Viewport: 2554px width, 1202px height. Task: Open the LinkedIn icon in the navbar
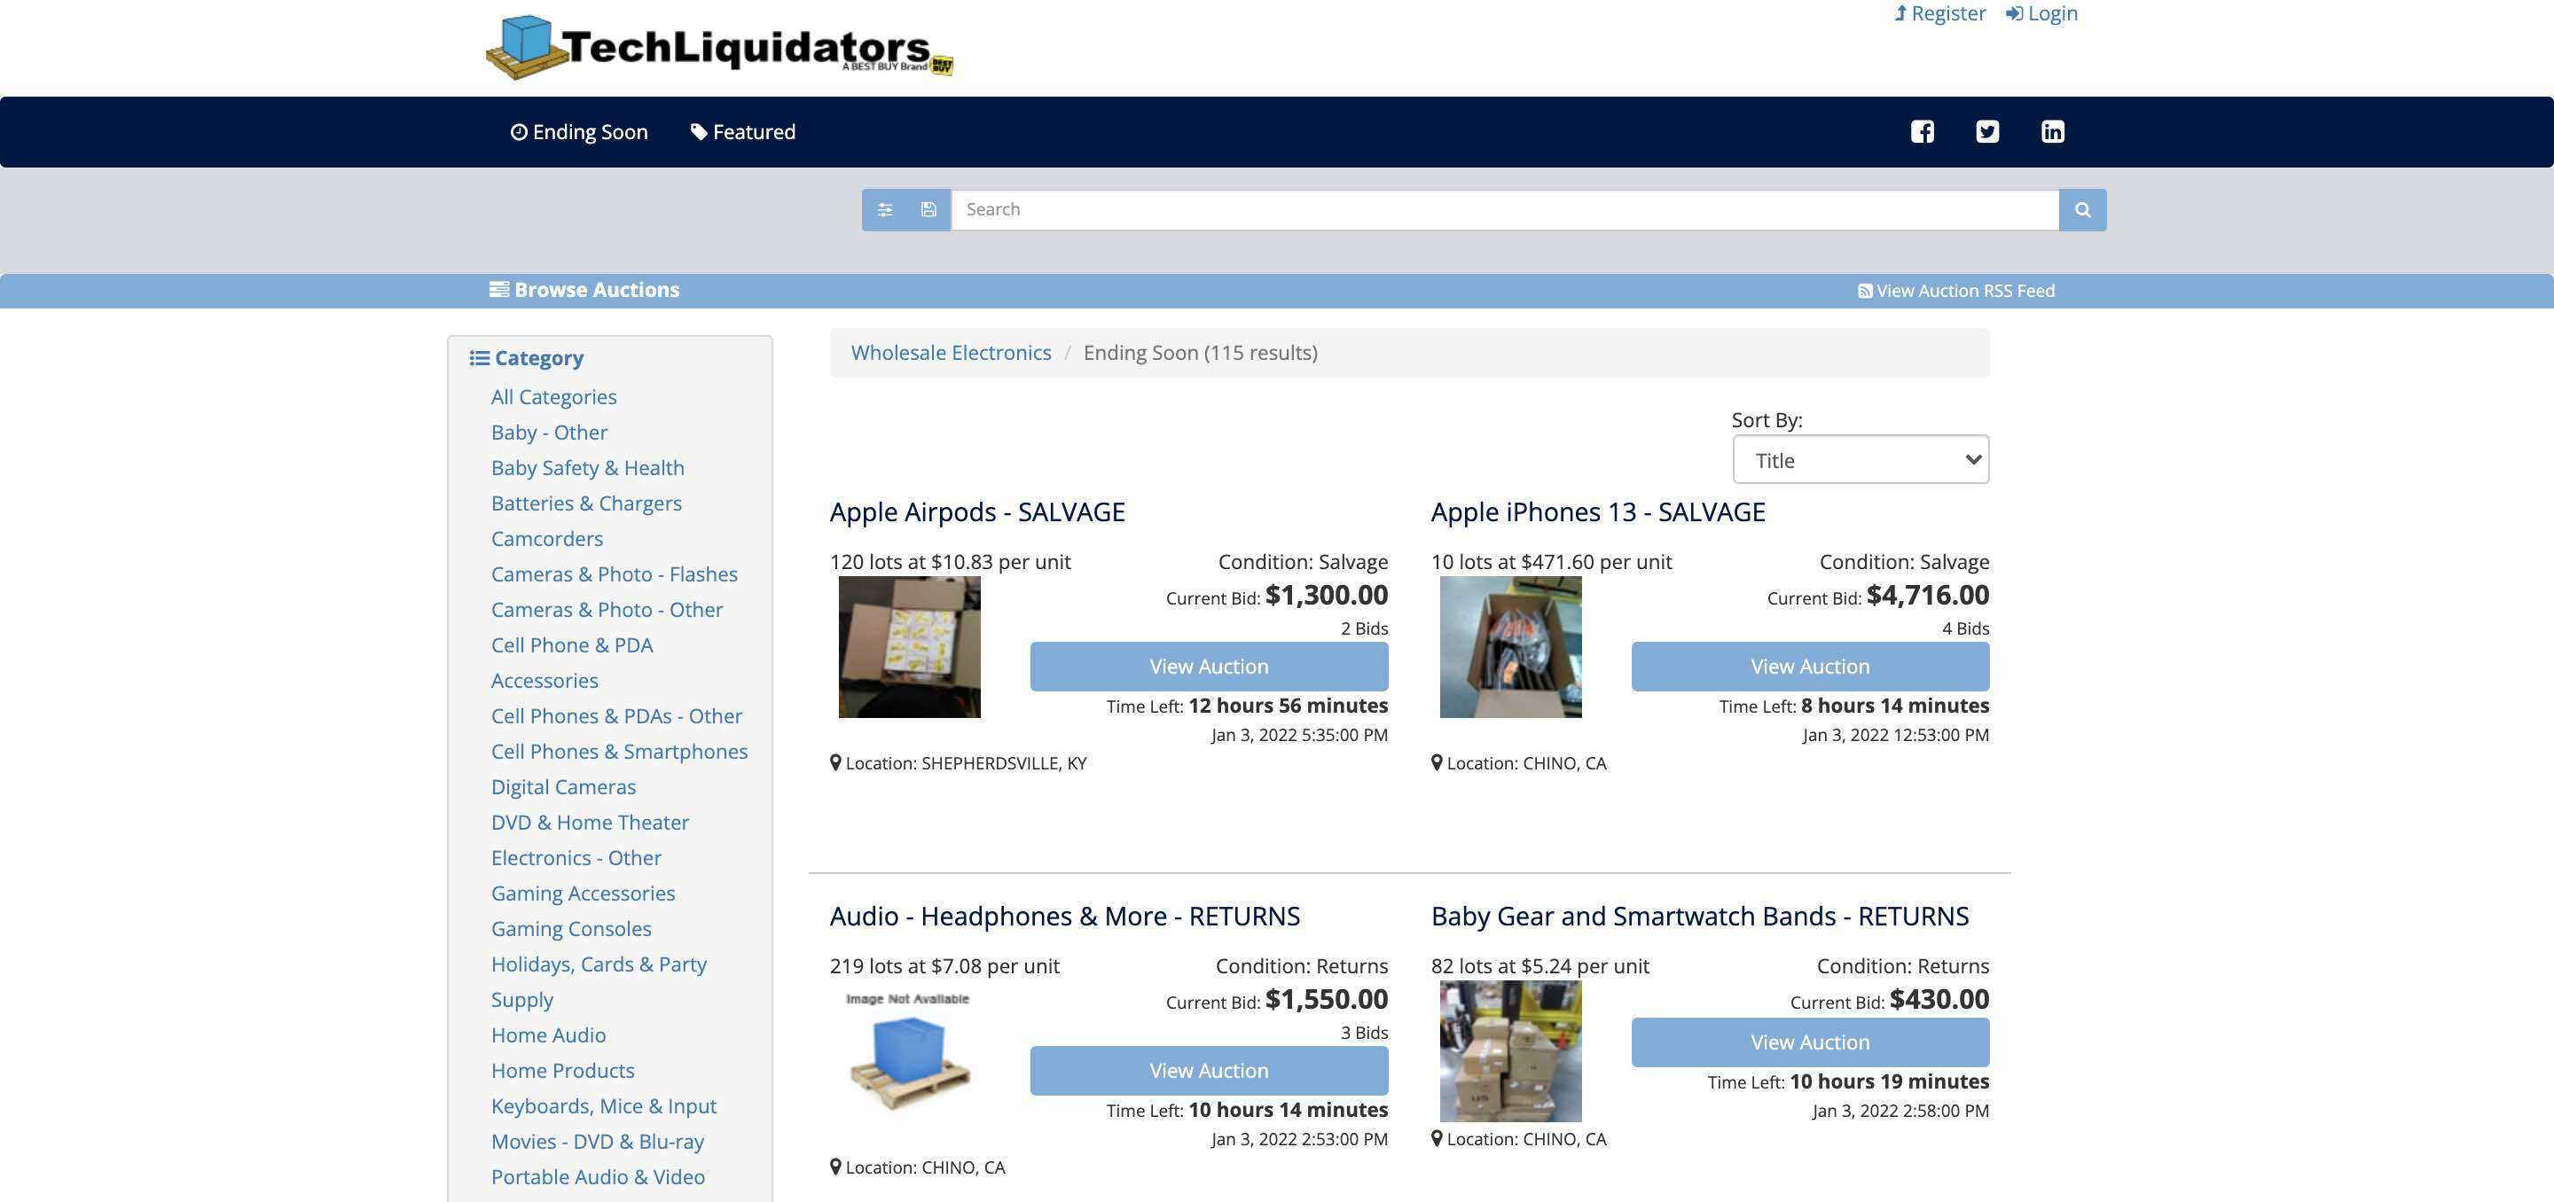coord(2052,131)
